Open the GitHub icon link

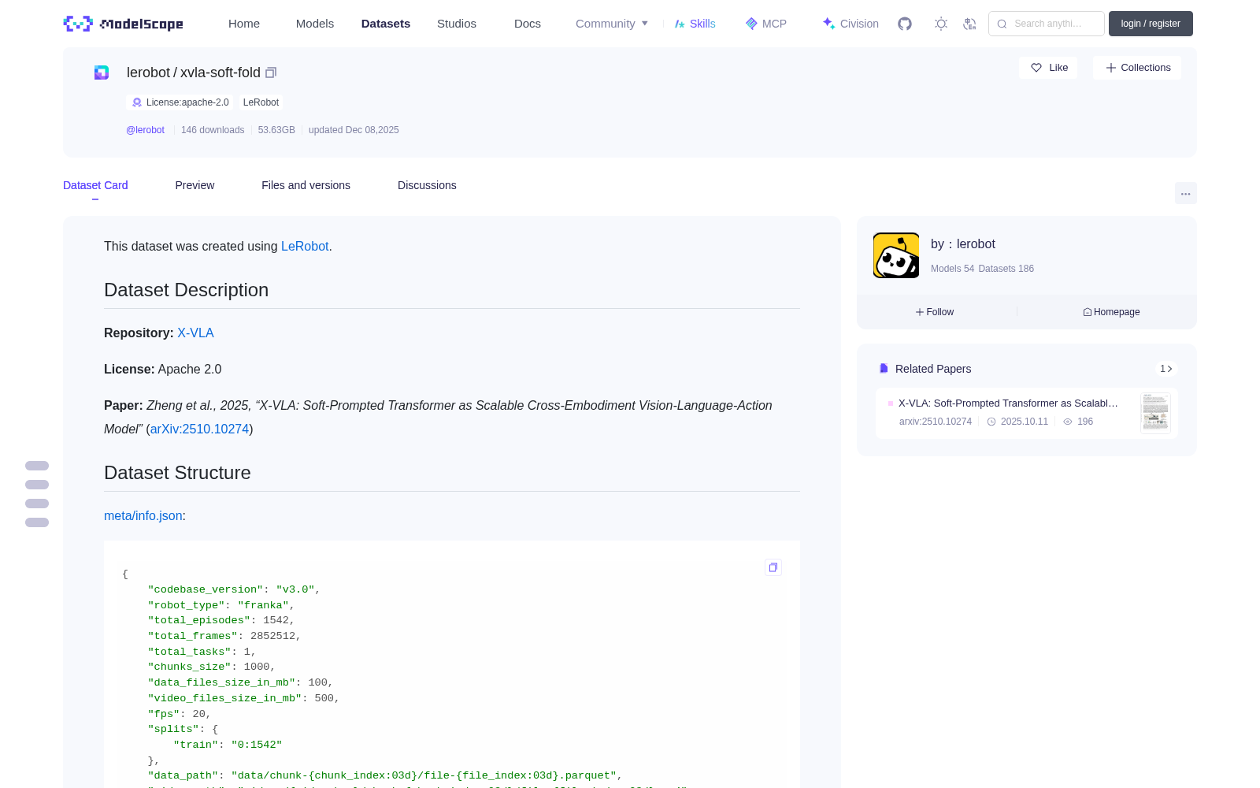[x=905, y=24]
